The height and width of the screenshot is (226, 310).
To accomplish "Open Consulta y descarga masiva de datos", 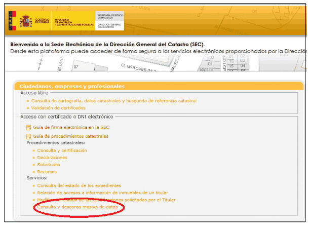I will tap(77, 207).
